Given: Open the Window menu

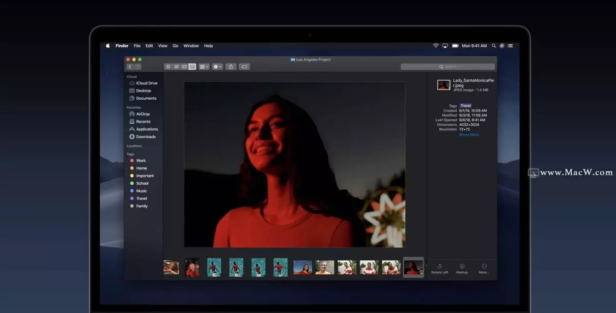Looking at the screenshot, I should (x=191, y=46).
